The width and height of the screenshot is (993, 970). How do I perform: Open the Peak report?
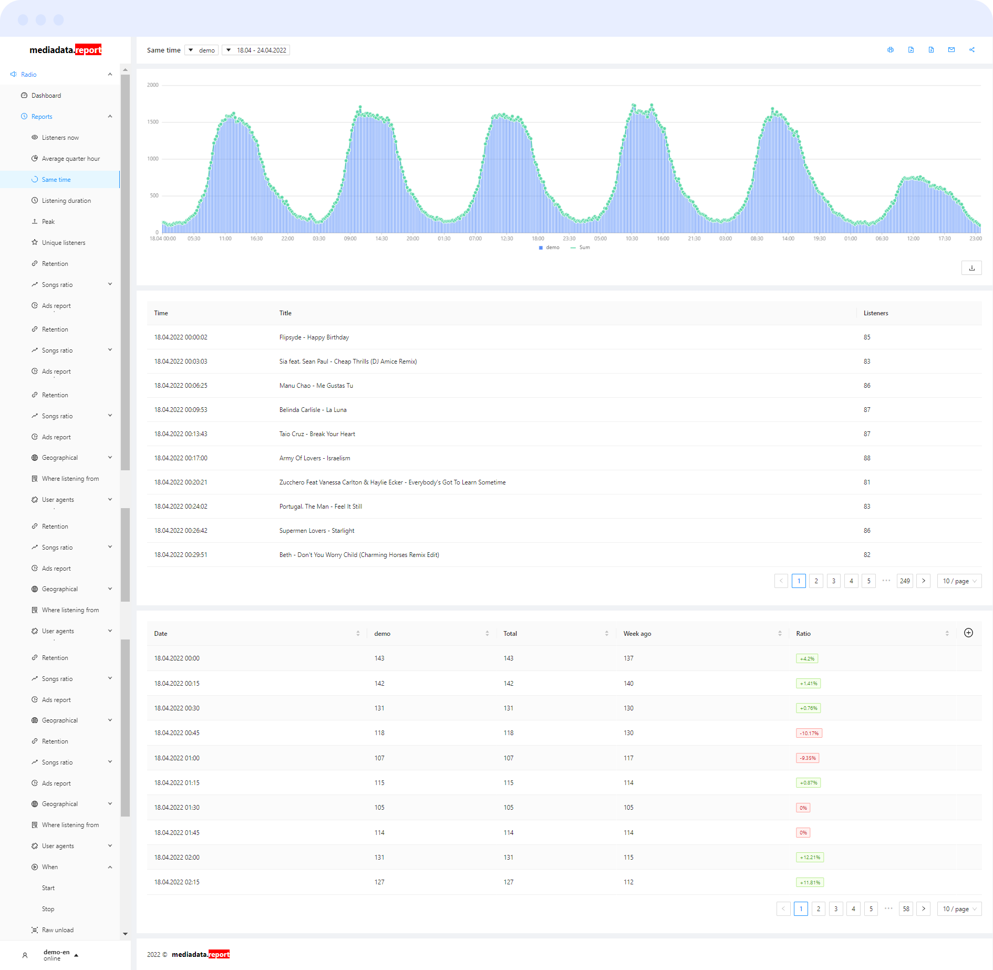coord(48,221)
